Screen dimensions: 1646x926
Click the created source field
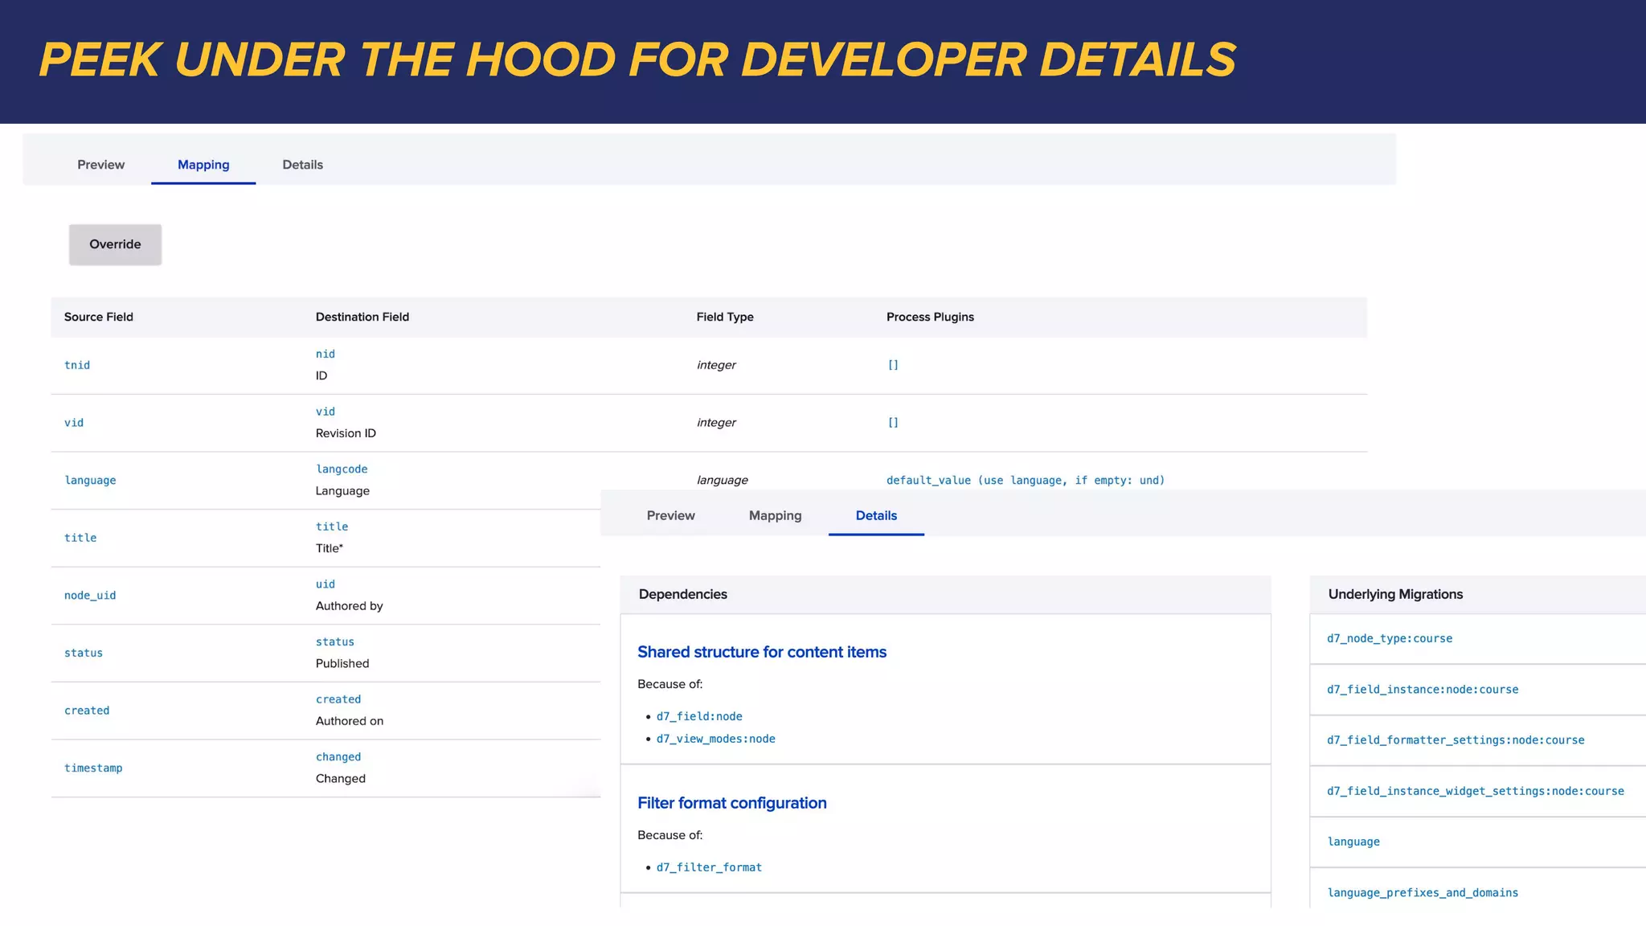coord(87,711)
